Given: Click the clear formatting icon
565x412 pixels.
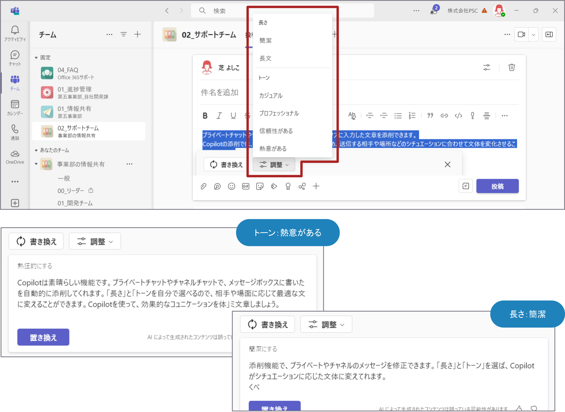Looking at the screenshot, I should (352, 116).
